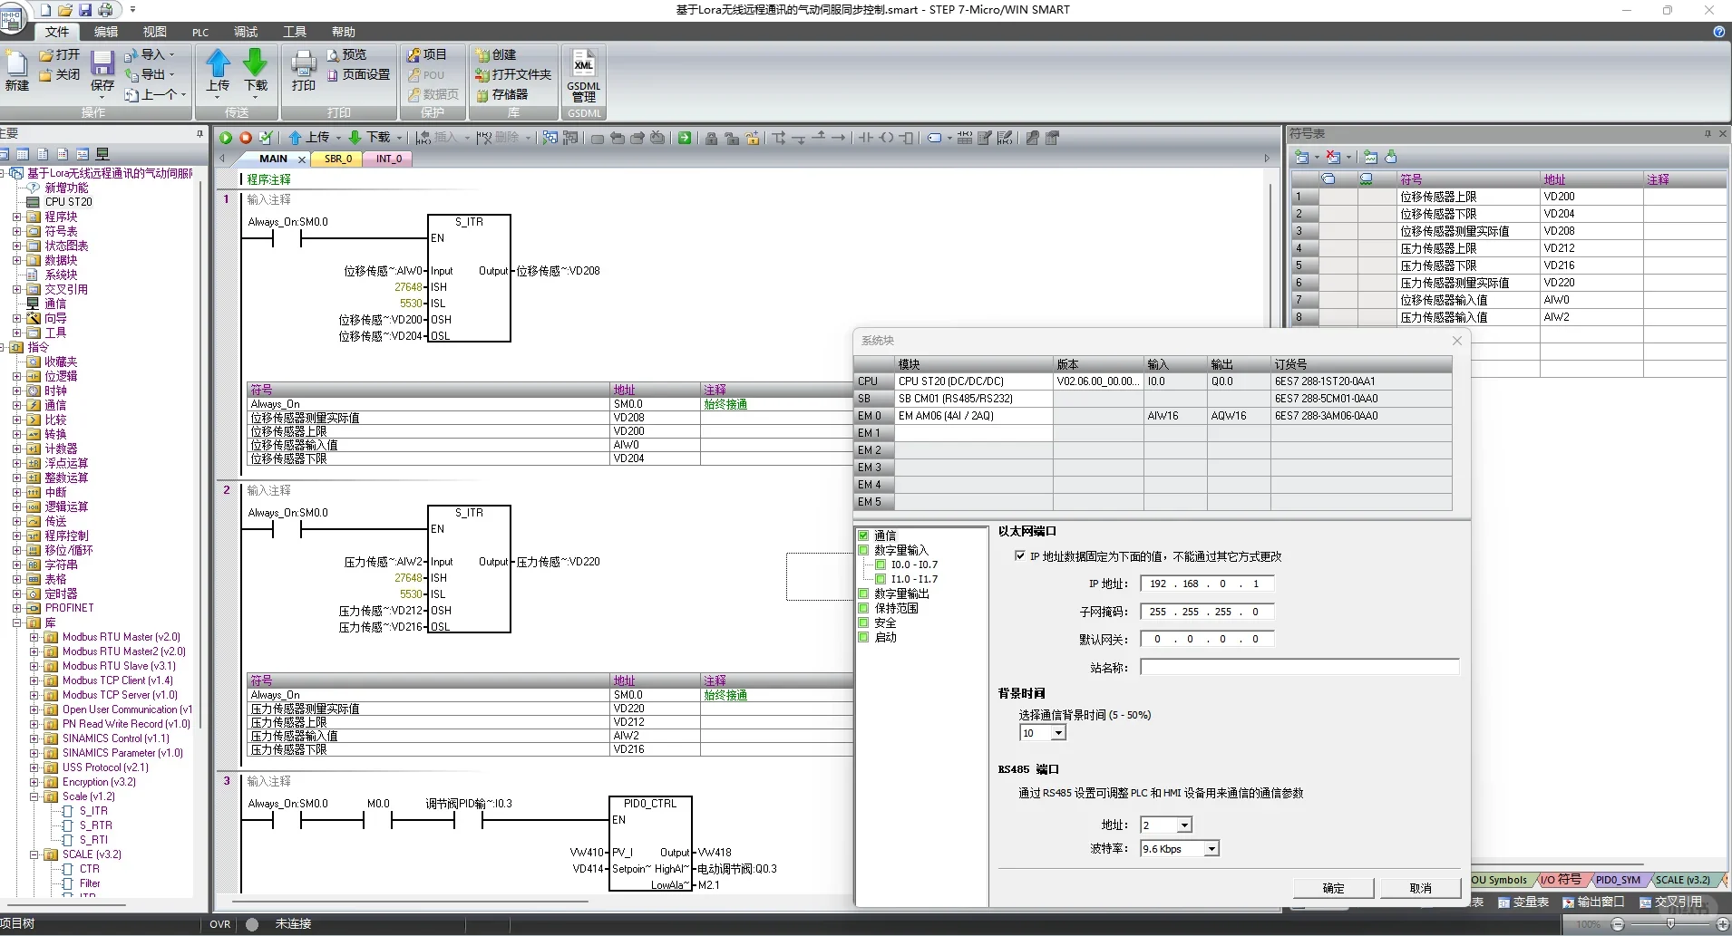This screenshot has width=1732, height=936.
Task: Click the 创建 library create icon
Action: [482, 55]
